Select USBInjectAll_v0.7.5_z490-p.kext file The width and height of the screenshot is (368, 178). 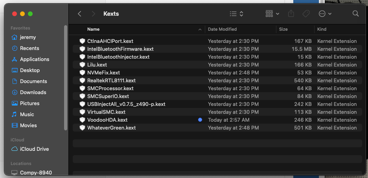pyautogui.click(x=217, y=104)
